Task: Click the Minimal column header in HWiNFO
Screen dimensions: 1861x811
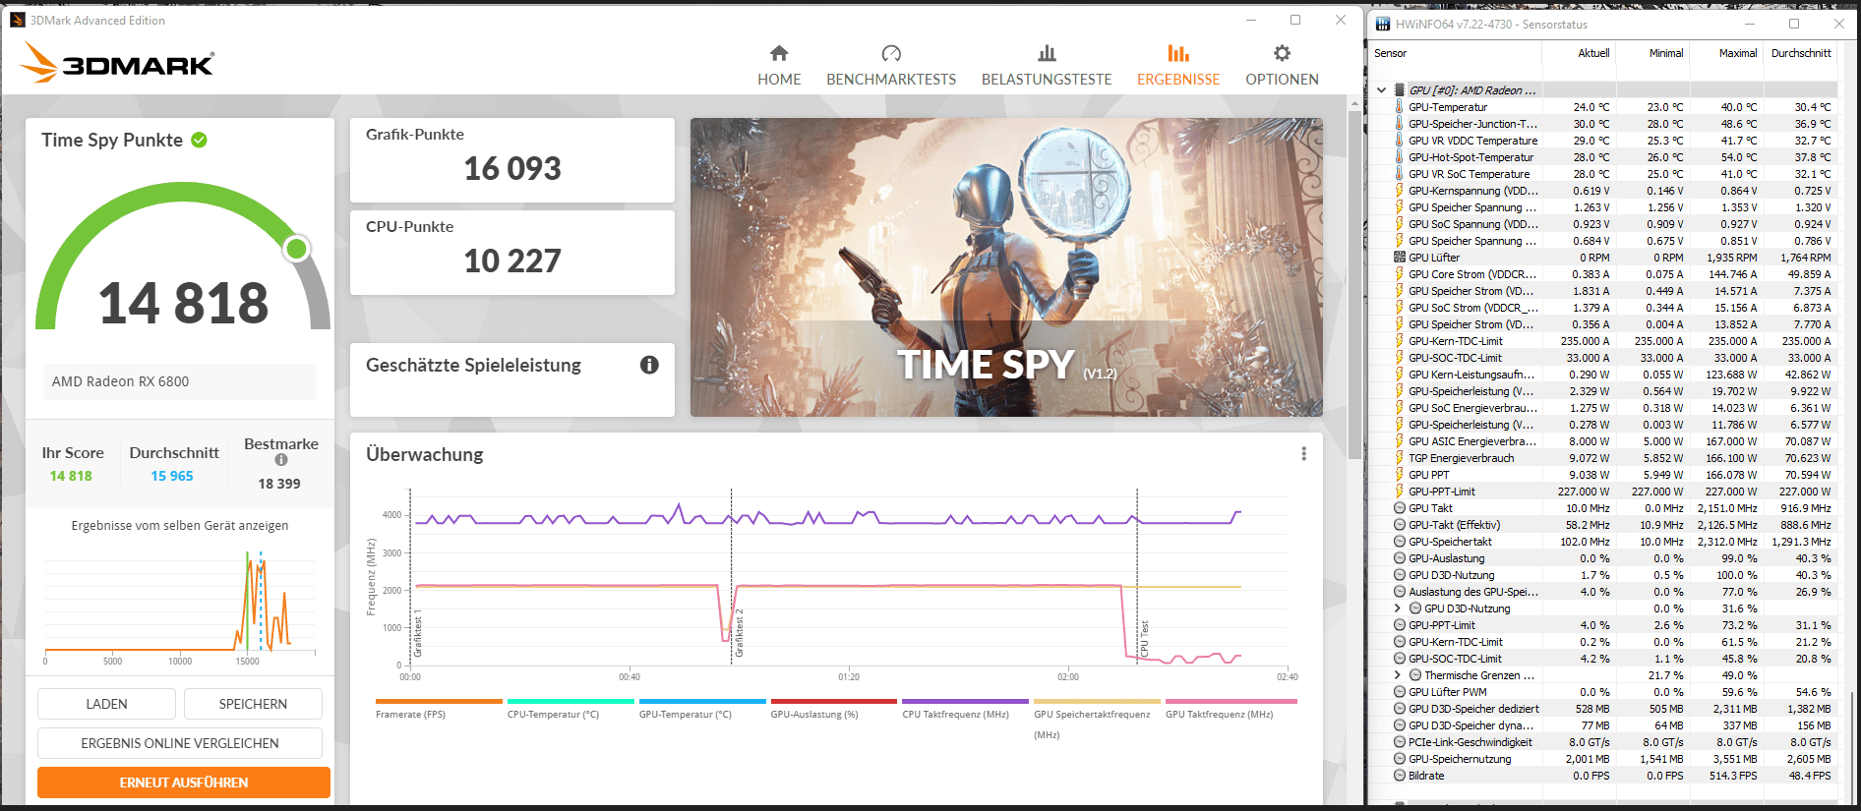Action: 1666,53
